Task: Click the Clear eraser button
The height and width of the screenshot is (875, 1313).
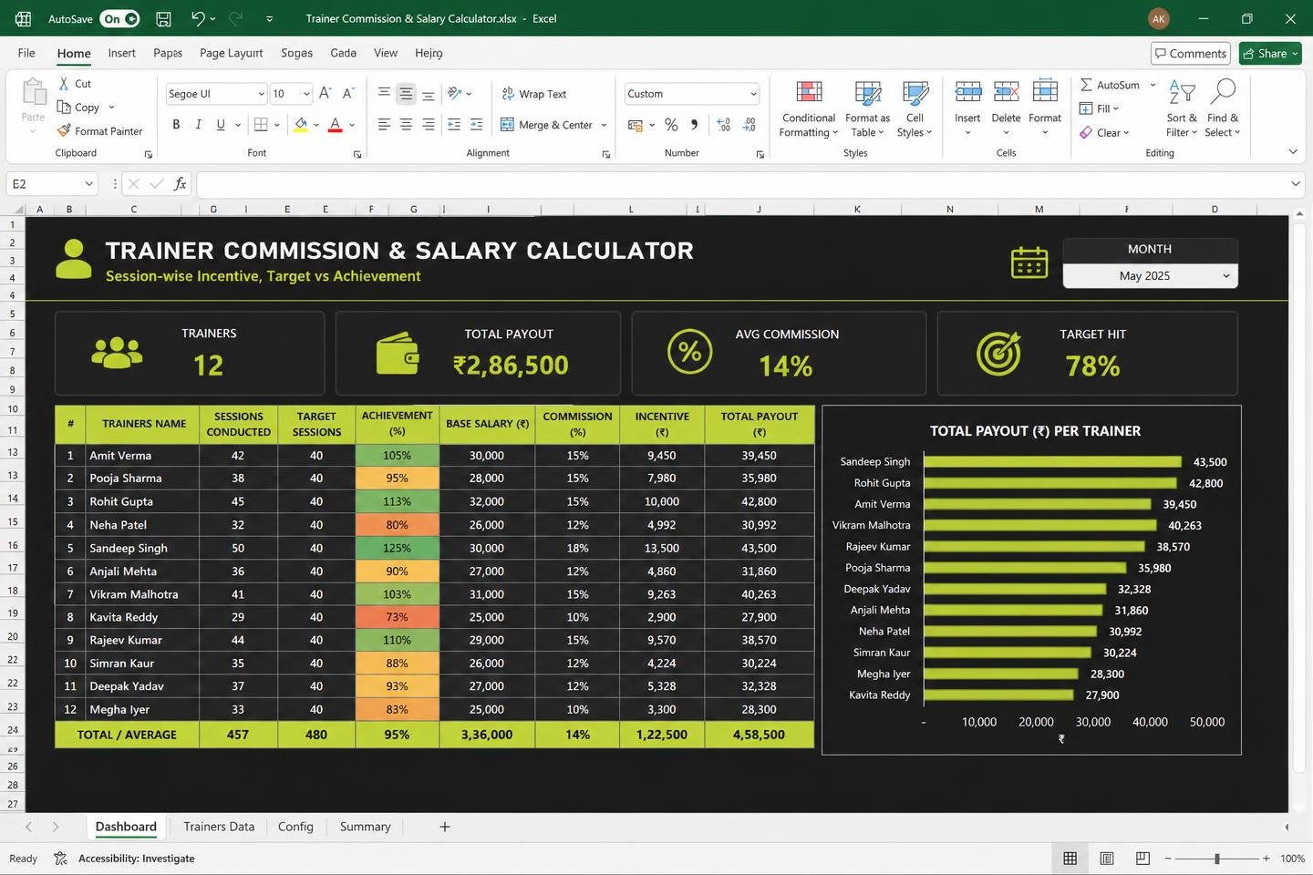Action: [x=1104, y=132]
